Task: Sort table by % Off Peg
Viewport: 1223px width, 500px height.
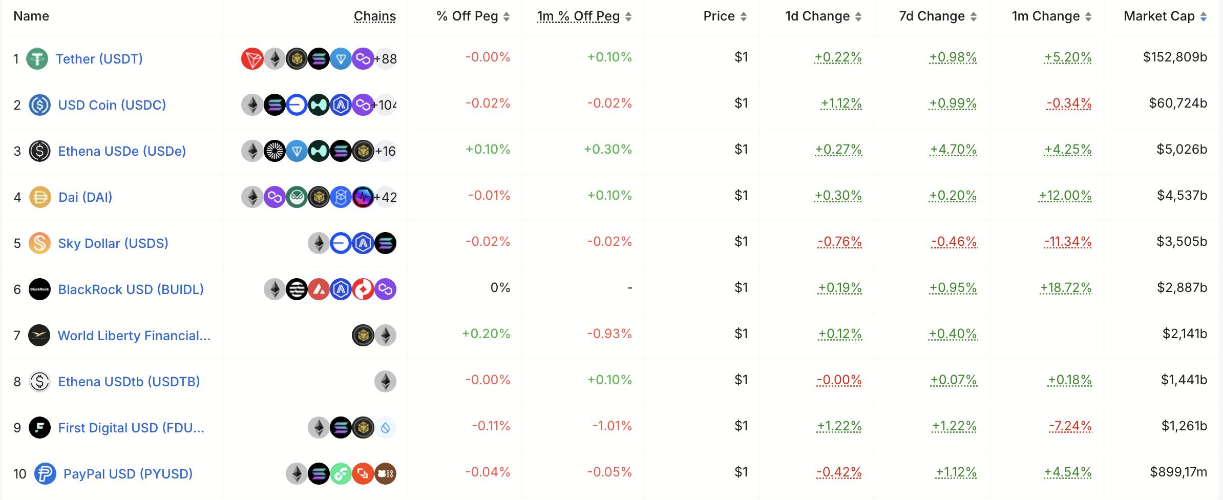Action: click(473, 16)
